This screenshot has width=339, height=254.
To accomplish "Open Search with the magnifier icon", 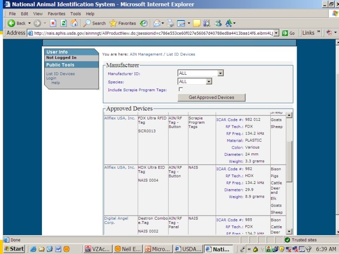I will pos(87,23).
